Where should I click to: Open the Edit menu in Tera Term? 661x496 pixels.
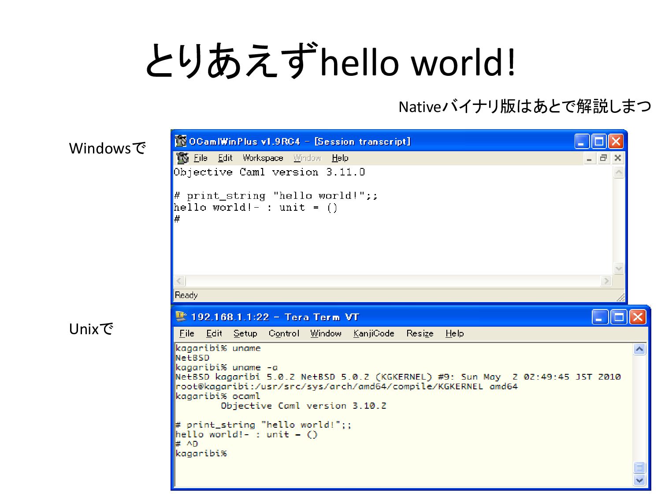coord(214,333)
